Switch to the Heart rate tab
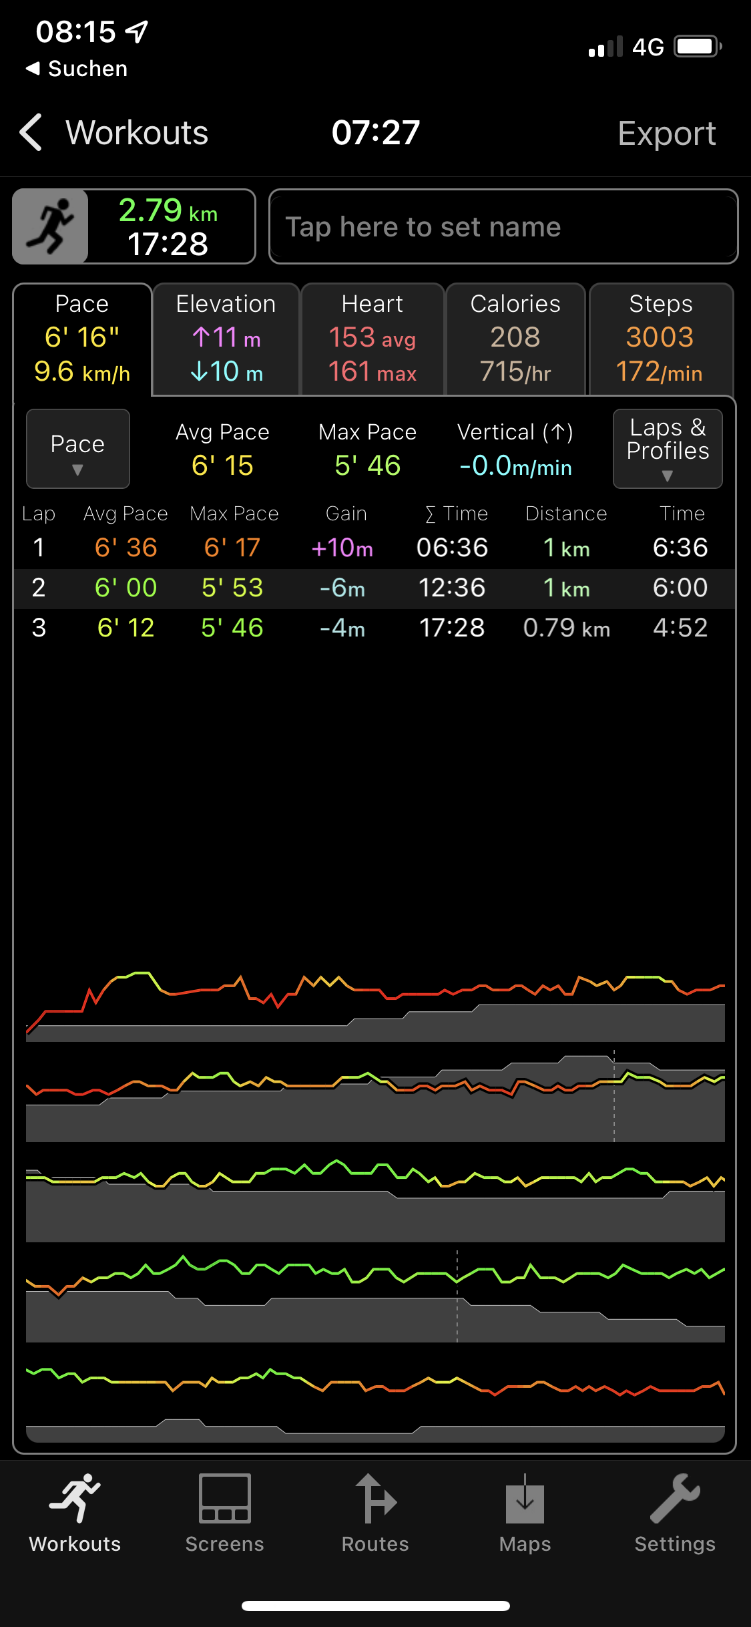This screenshot has width=751, height=1627. point(372,339)
